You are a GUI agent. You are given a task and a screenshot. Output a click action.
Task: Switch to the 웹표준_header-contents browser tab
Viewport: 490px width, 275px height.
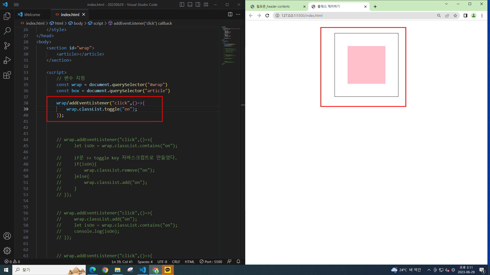click(273, 7)
